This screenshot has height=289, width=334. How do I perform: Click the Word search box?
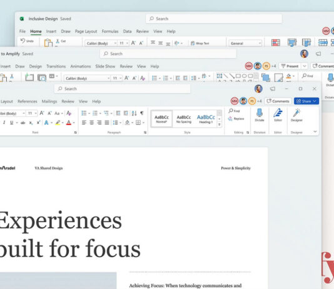coord(122,89)
